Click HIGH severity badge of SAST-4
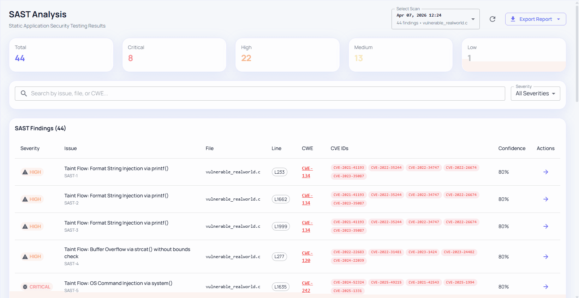Screen dimensions: 579x298 (32, 257)
